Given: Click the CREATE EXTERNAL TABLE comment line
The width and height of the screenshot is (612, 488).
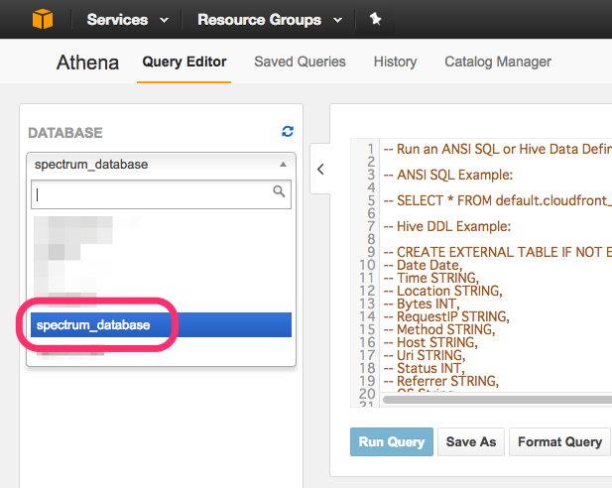Looking at the screenshot, I should (x=498, y=252).
